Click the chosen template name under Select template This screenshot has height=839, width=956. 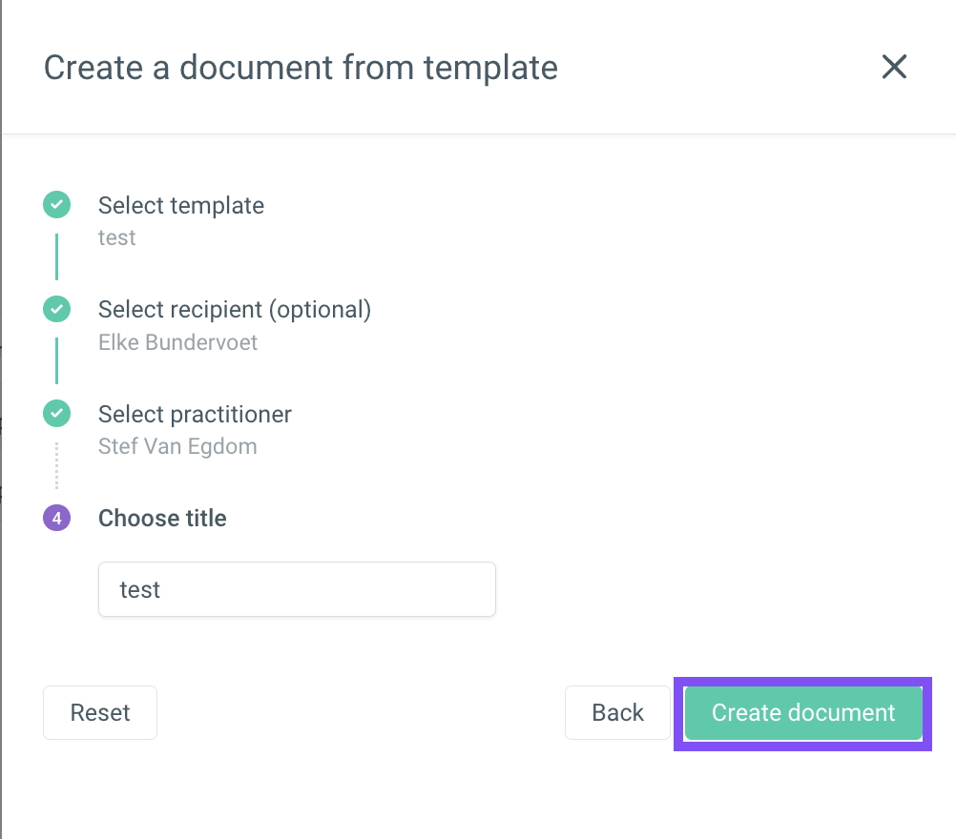(117, 237)
